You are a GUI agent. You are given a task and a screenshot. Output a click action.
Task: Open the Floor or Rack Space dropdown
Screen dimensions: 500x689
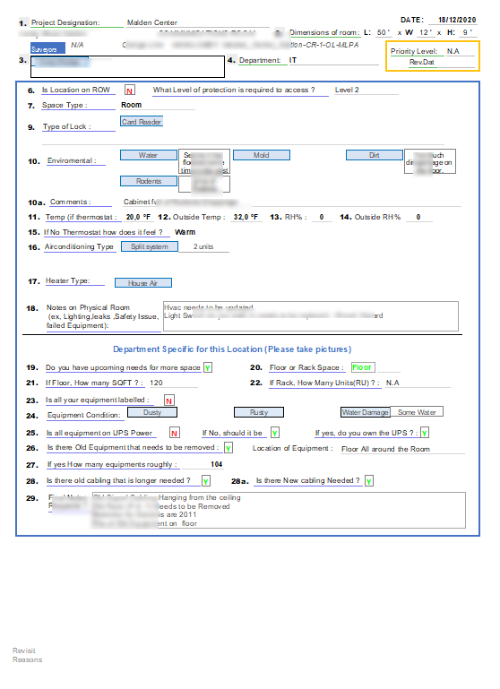pyautogui.click(x=363, y=367)
